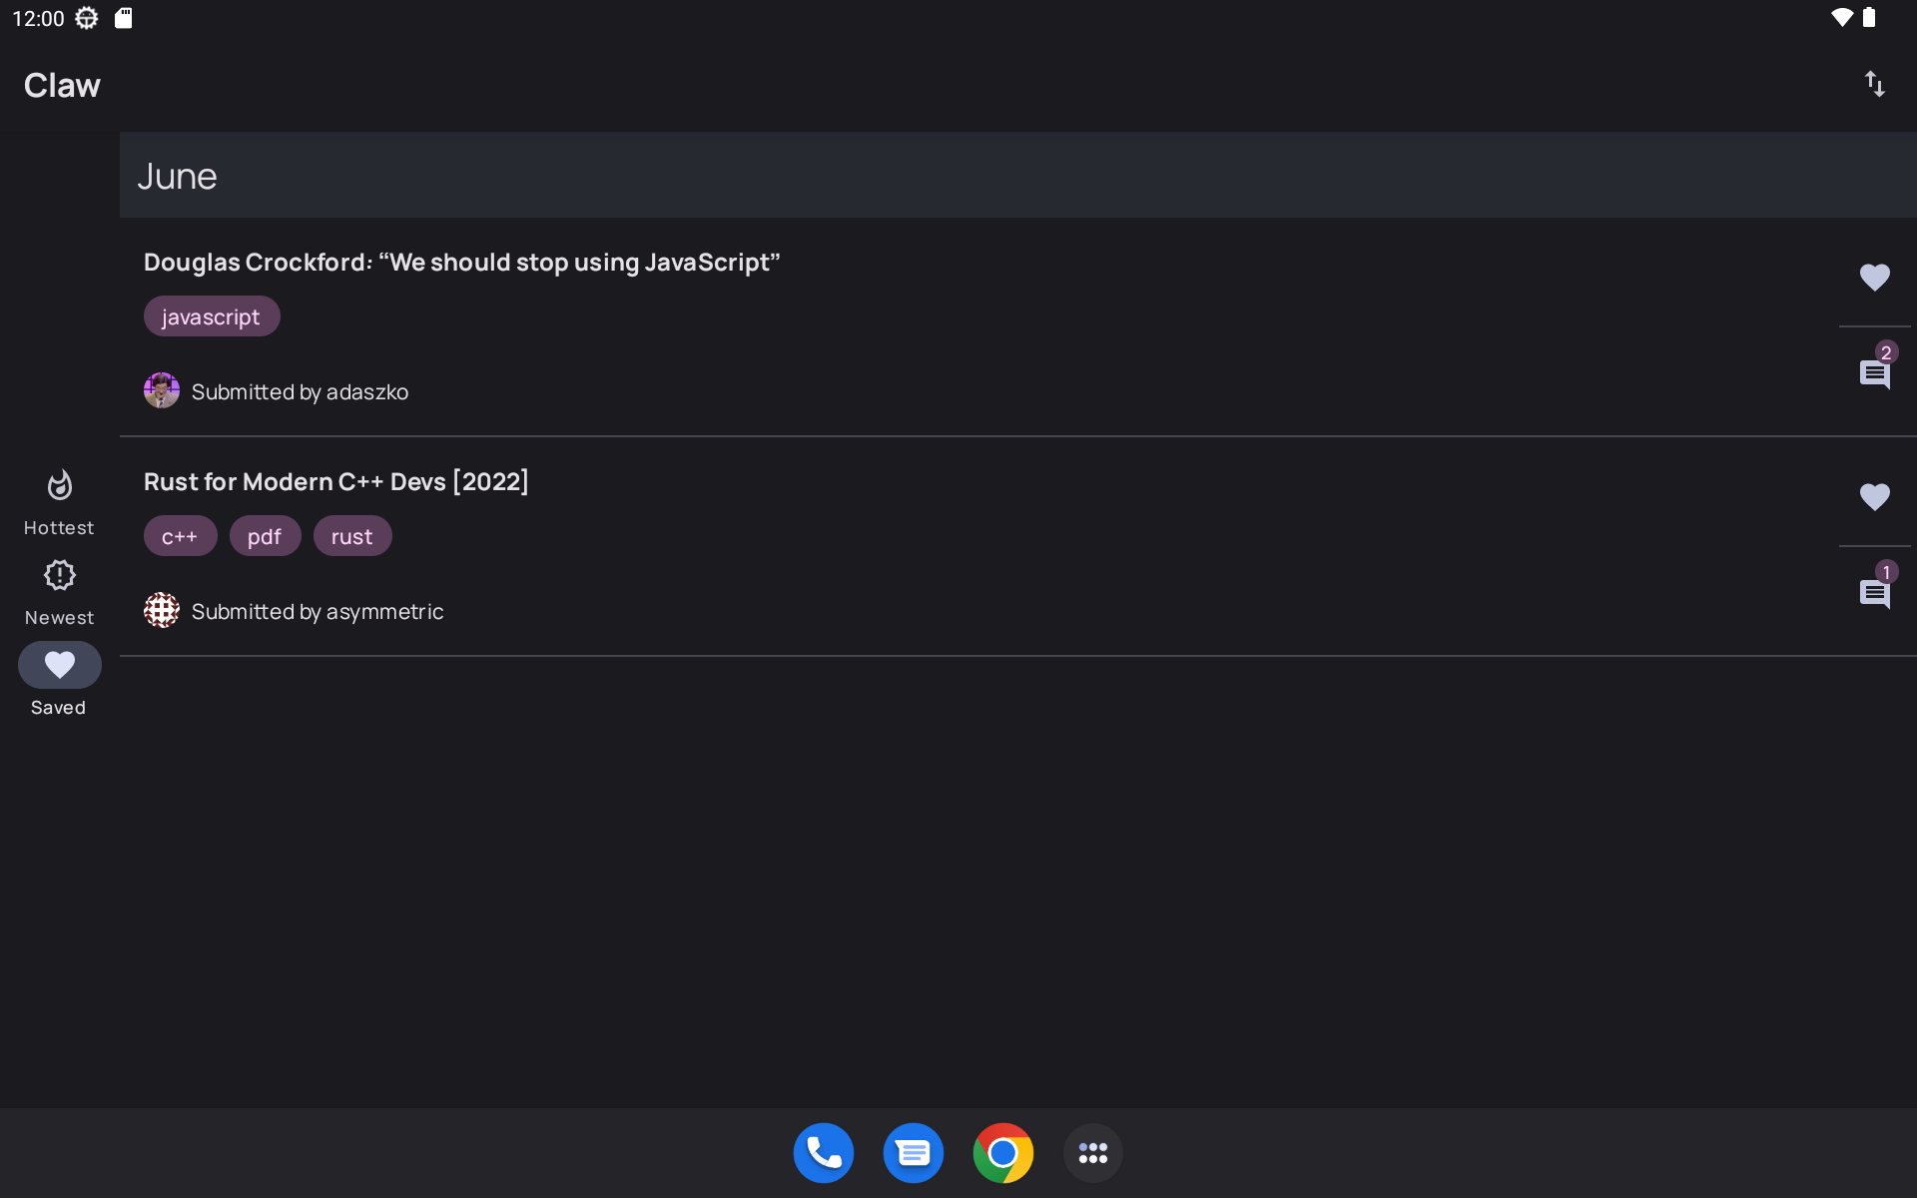Image resolution: width=1917 pixels, height=1198 pixels.
Task: Click asymmetric's avatar image
Action: tap(162, 610)
